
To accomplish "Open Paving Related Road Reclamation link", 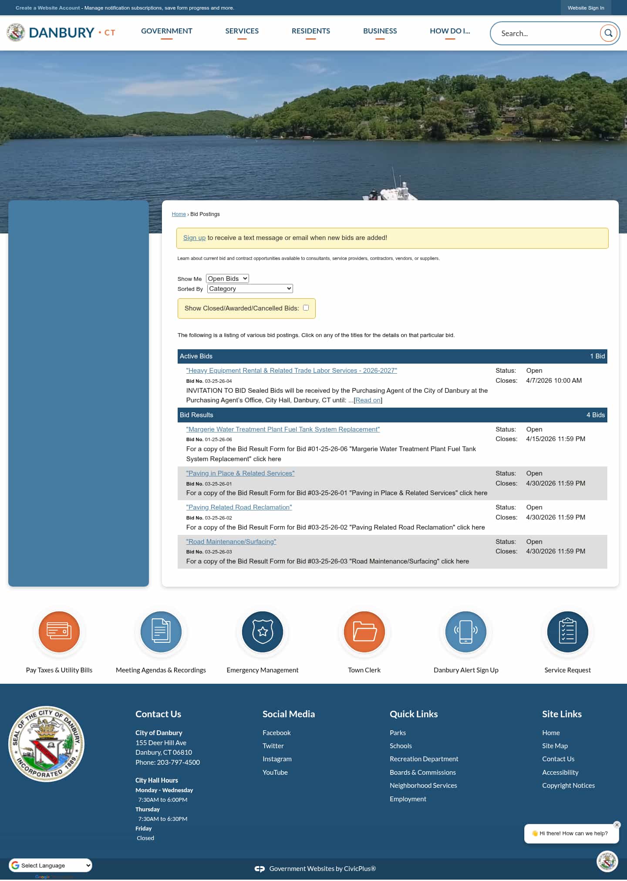I will click(x=239, y=507).
